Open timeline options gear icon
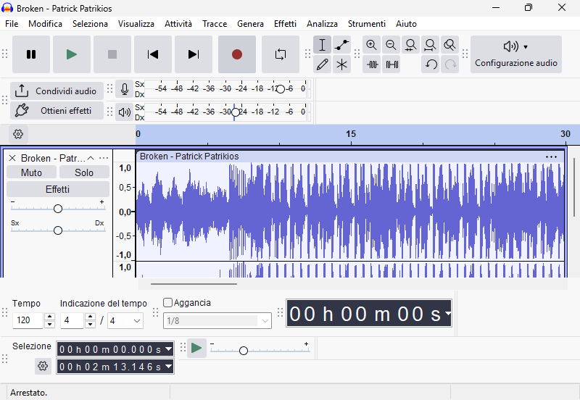This screenshot has width=580, height=400. coord(18,134)
